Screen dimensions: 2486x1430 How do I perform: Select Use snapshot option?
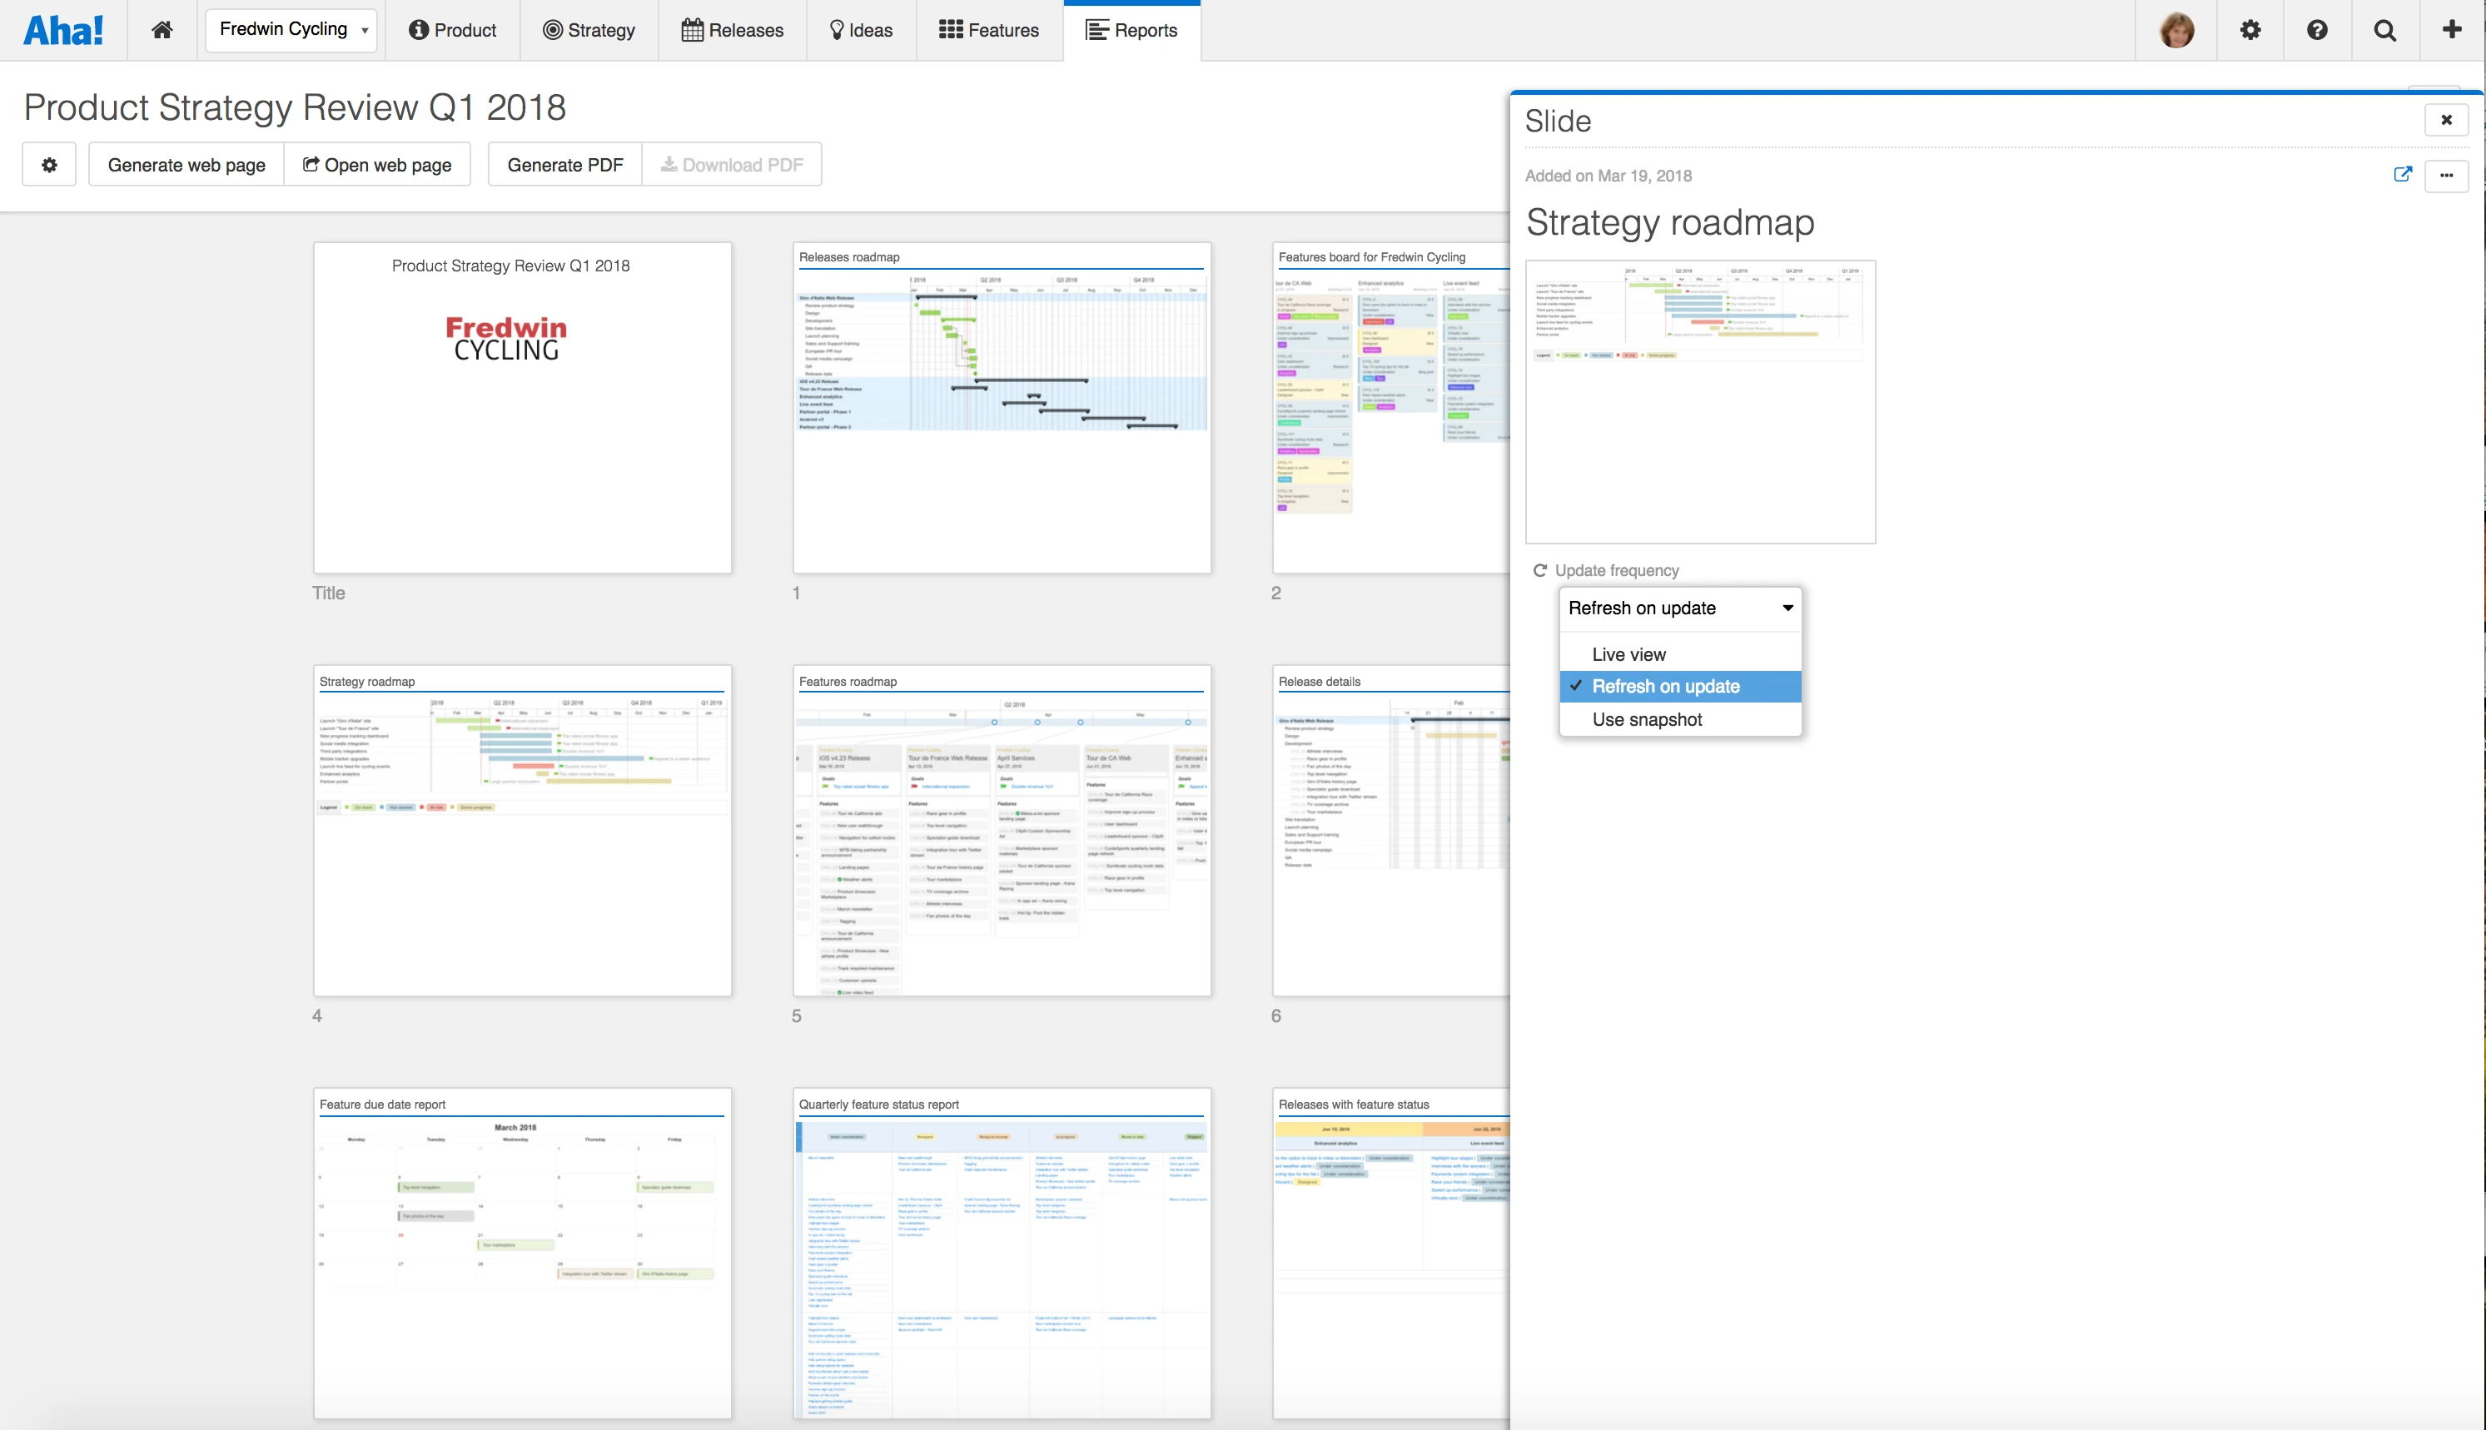[x=1646, y=720]
